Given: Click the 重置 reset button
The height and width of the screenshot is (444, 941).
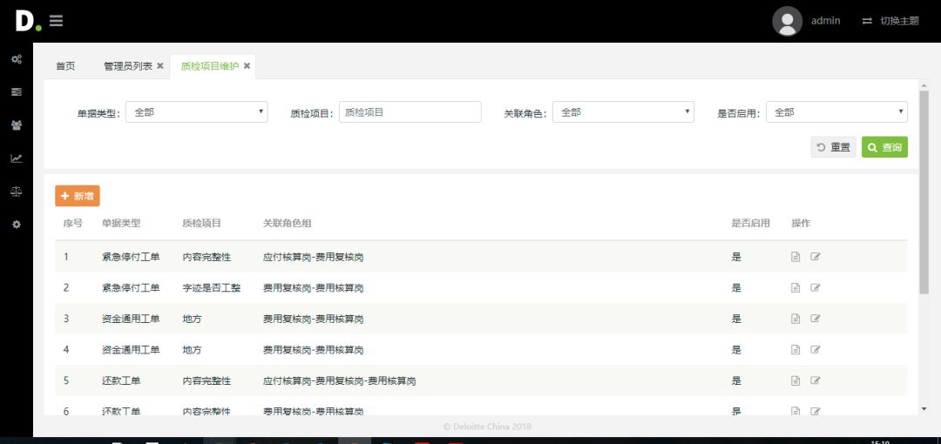Looking at the screenshot, I should 834,147.
